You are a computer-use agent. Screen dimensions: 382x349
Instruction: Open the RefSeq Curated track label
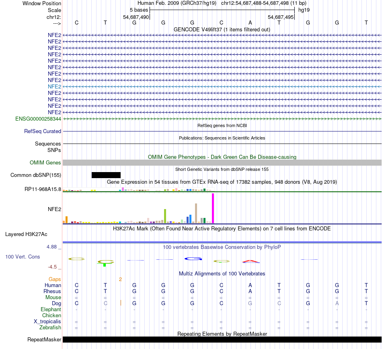coord(42,131)
